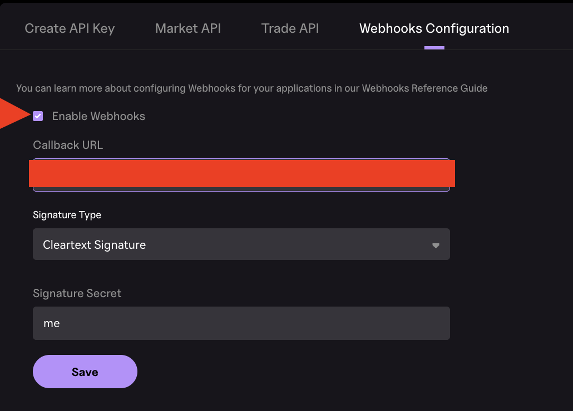Place cursor after "me" in secret field
Viewport: 573px width, 411px height.
(x=61, y=323)
